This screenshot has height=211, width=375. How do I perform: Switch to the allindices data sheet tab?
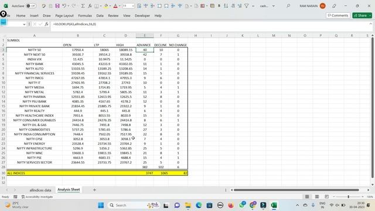point(40,190)
